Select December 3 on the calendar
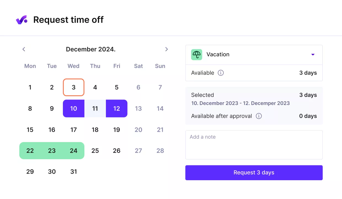 pyautogui.click(x=73, y=87)
